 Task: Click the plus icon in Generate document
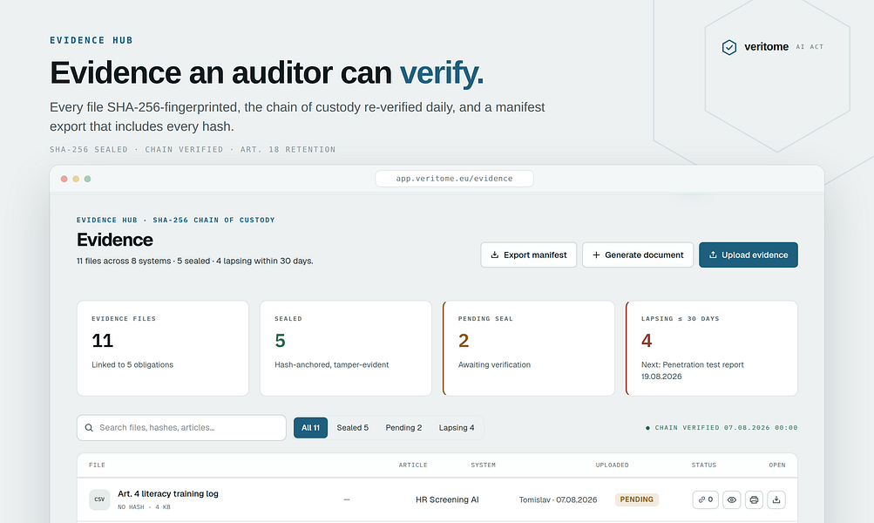596,255
